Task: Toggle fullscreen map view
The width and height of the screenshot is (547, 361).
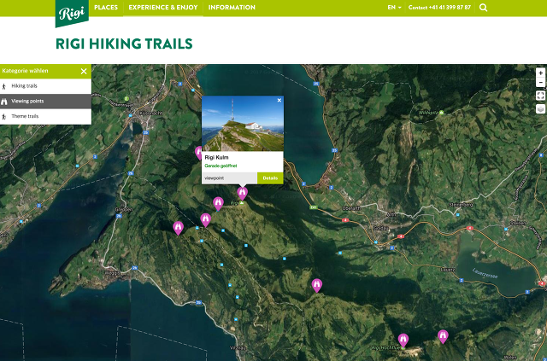Action: click(540, 96)
